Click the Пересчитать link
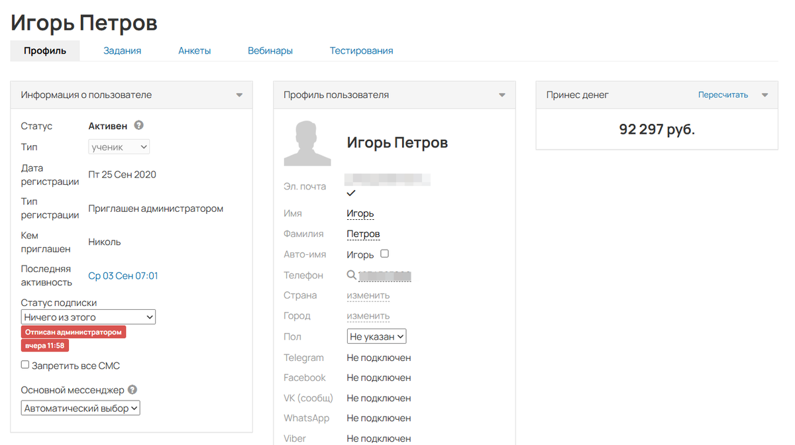 click(x=723, y=95)
